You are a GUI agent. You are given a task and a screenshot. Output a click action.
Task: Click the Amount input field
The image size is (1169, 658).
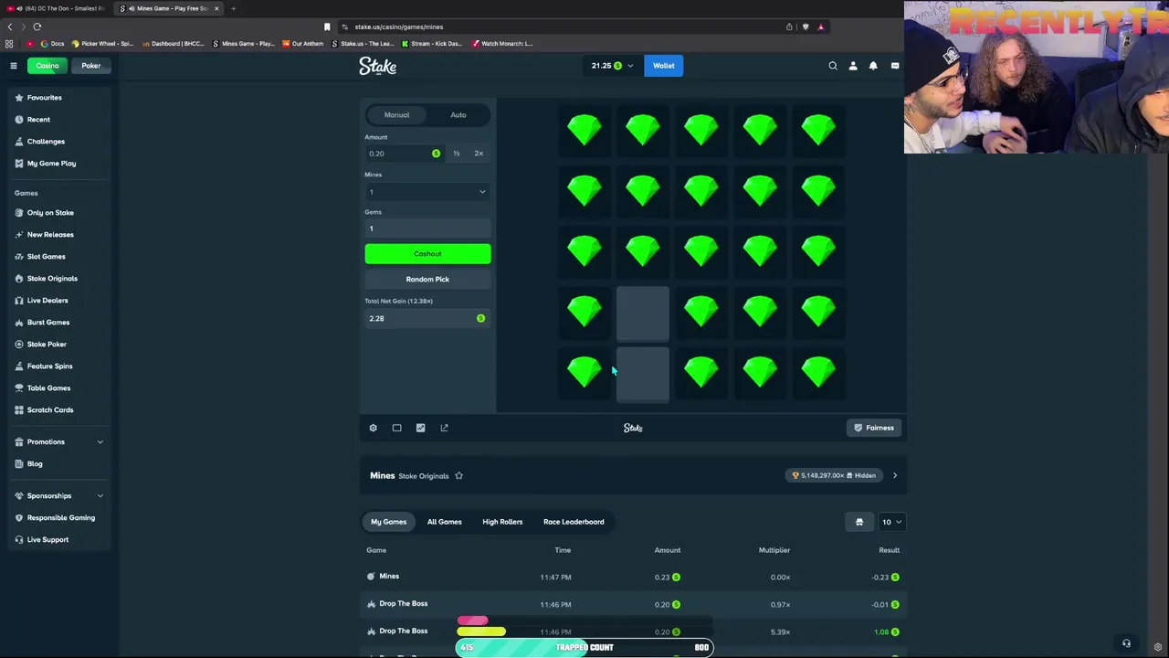[x=404, y=154]
